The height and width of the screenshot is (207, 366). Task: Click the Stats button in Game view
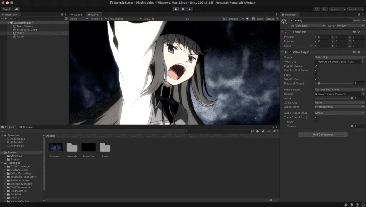(x=260, y=19)
